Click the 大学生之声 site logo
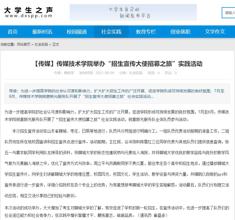This screenshot has height=220, width=235. [x=28, y=12]
